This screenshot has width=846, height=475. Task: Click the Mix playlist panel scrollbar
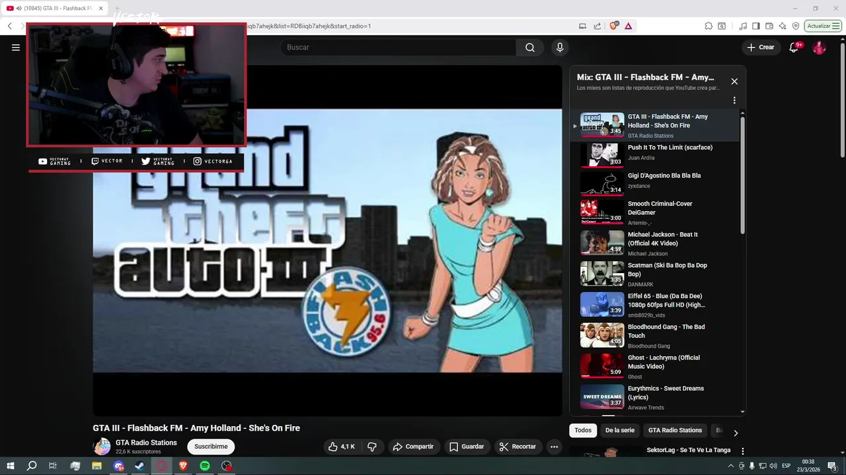pyautogui.click(x=742, y=175)
